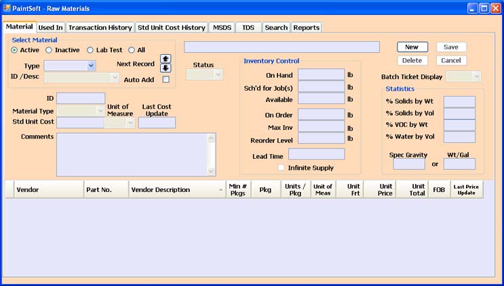504x286 pixels.
Task: Click the Unit Total column header
Action: point(412,189)
